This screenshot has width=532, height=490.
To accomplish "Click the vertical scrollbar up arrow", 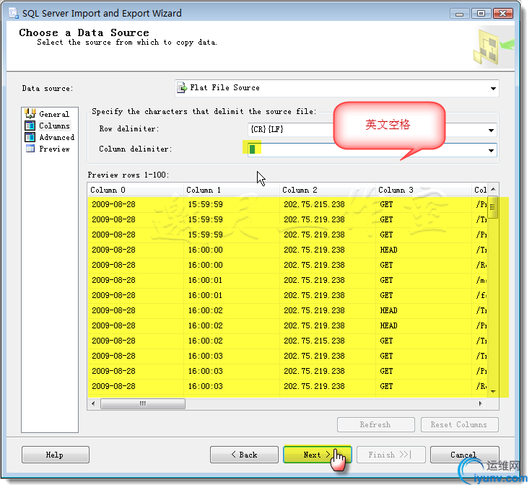I will click(493, 189).
